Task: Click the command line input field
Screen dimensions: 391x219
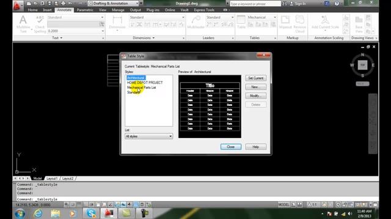Action: click(x=197, y=199)
